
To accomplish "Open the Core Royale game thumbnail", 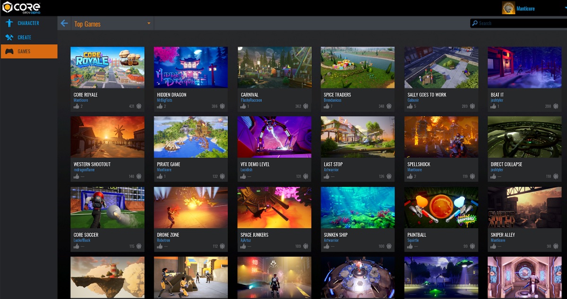I will tap(108, 68).
